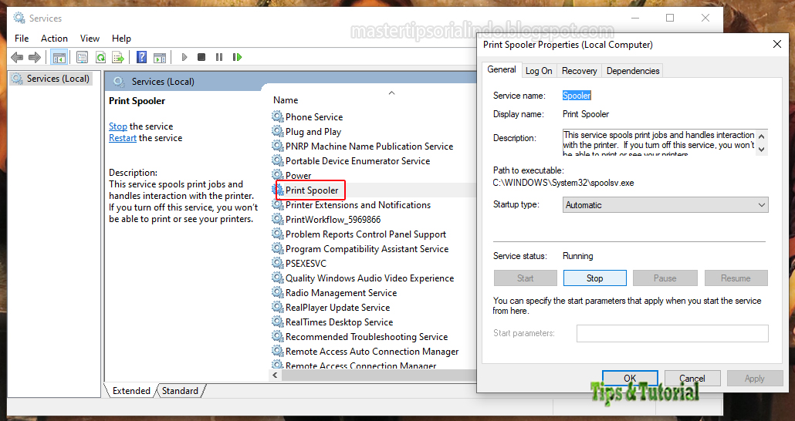Viewport: 795px width, 421px height.
Task: Open the Action menu
Action: [x=54, y=38]
